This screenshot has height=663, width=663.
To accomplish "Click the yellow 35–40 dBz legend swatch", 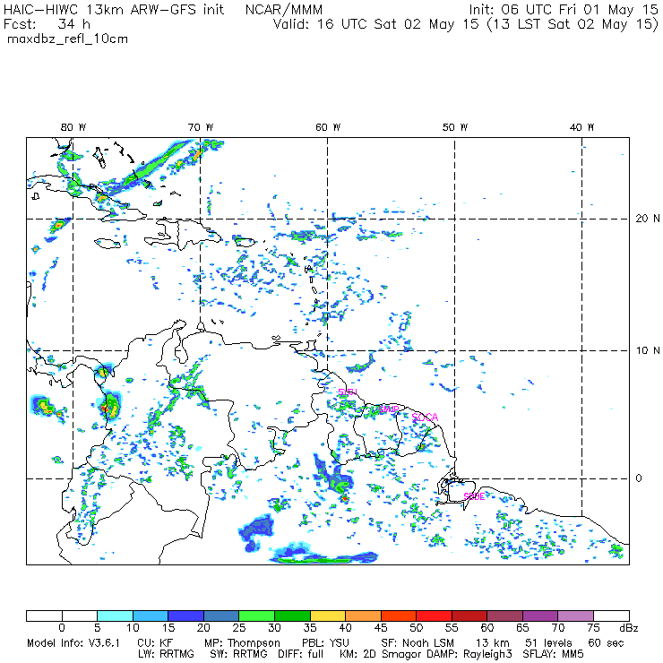I will tap(328, 616).
